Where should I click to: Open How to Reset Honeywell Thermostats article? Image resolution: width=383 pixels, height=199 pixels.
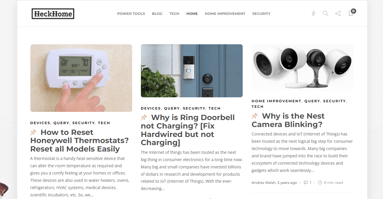pos(79,140)
